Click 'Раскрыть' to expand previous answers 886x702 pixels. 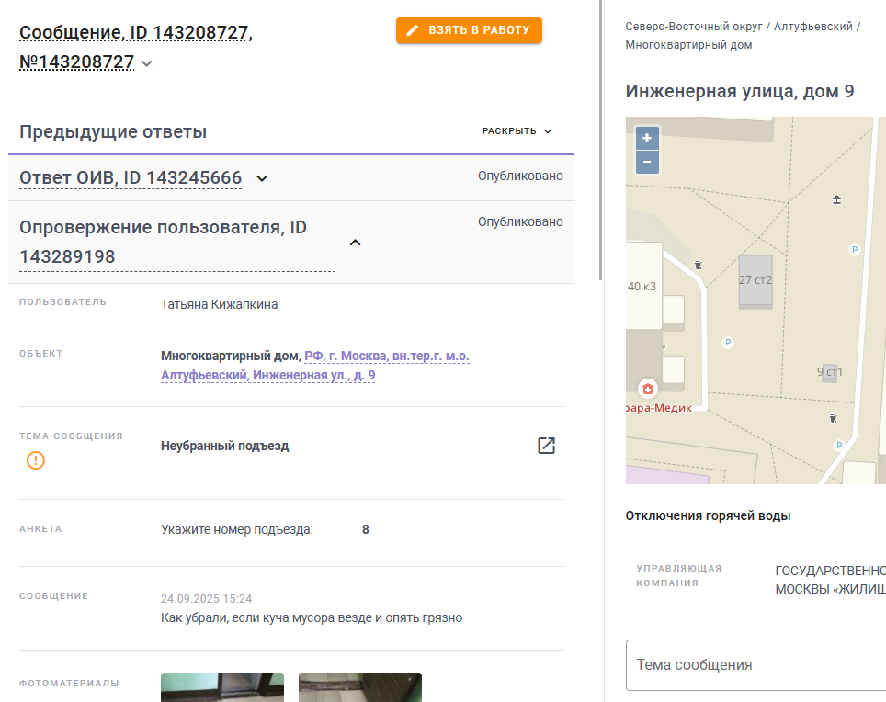pyautogui.click(x=517, y=131)
